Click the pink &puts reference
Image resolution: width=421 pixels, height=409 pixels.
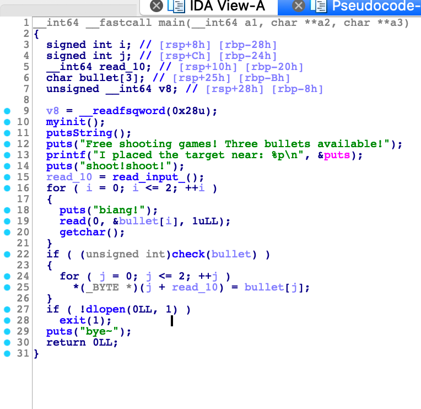[334, 155]
